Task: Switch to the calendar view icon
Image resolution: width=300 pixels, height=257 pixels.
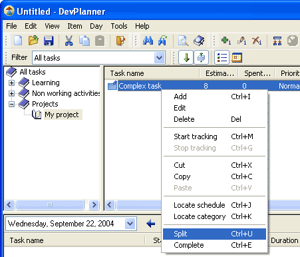Action: tap(237, 57)
